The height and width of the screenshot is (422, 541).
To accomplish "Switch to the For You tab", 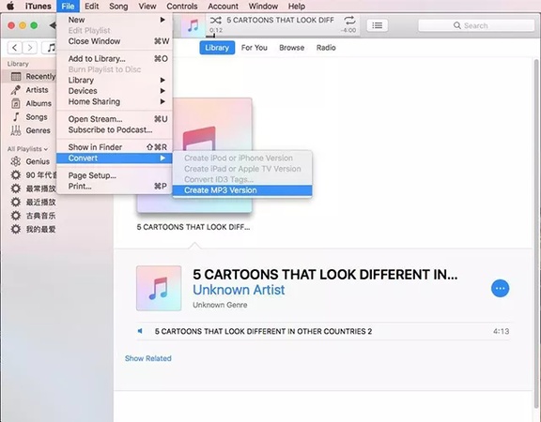I will (255, 48).
